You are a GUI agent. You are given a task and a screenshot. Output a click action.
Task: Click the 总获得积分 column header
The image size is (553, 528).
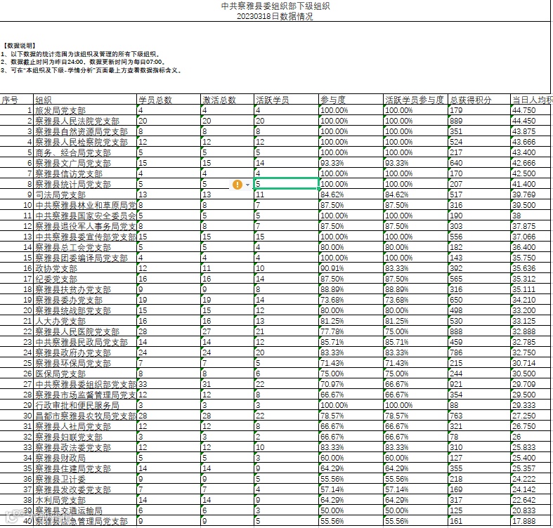coord(479,100)
